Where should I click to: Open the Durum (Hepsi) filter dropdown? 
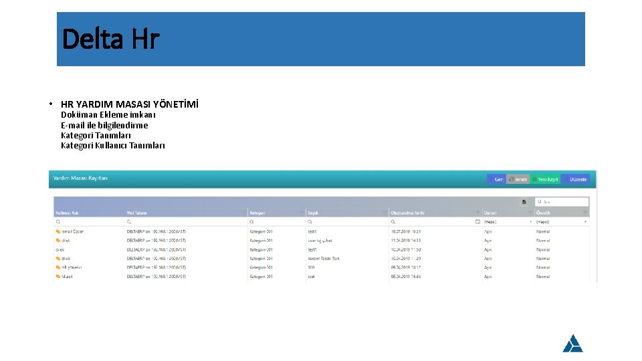tap(508, 222)
